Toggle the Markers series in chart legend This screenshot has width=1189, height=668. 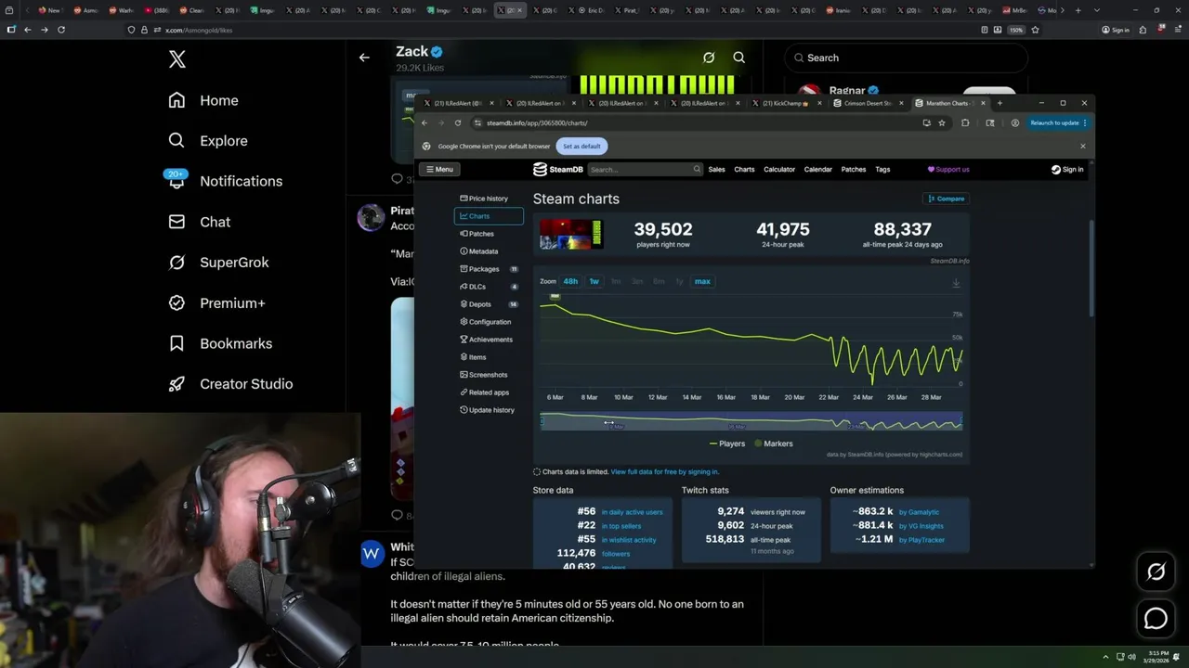pos(774,443)
